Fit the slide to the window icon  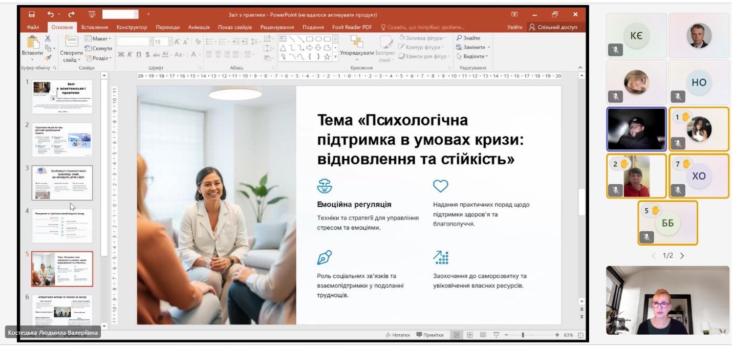[x=581, y=335]
